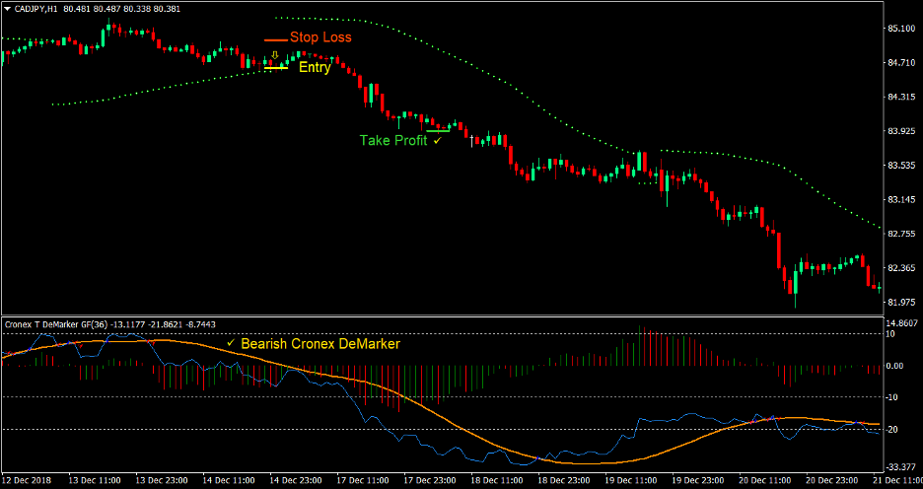The height and width of the screenshot is (489, 923).
Task: Select the yellow Entry text object
Action: click(x=315, y=68)
